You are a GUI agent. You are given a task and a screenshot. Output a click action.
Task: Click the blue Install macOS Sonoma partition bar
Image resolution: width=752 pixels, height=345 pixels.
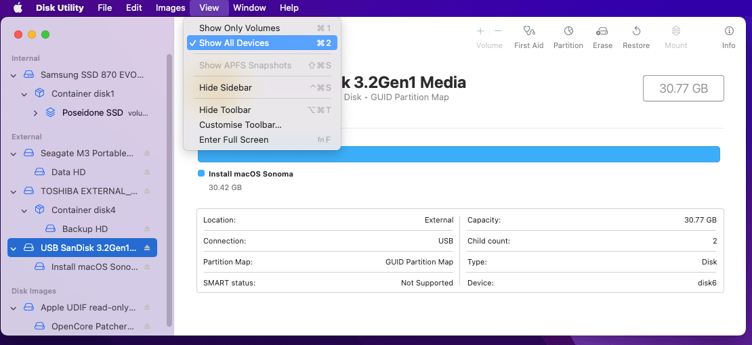tap(458, 154)
